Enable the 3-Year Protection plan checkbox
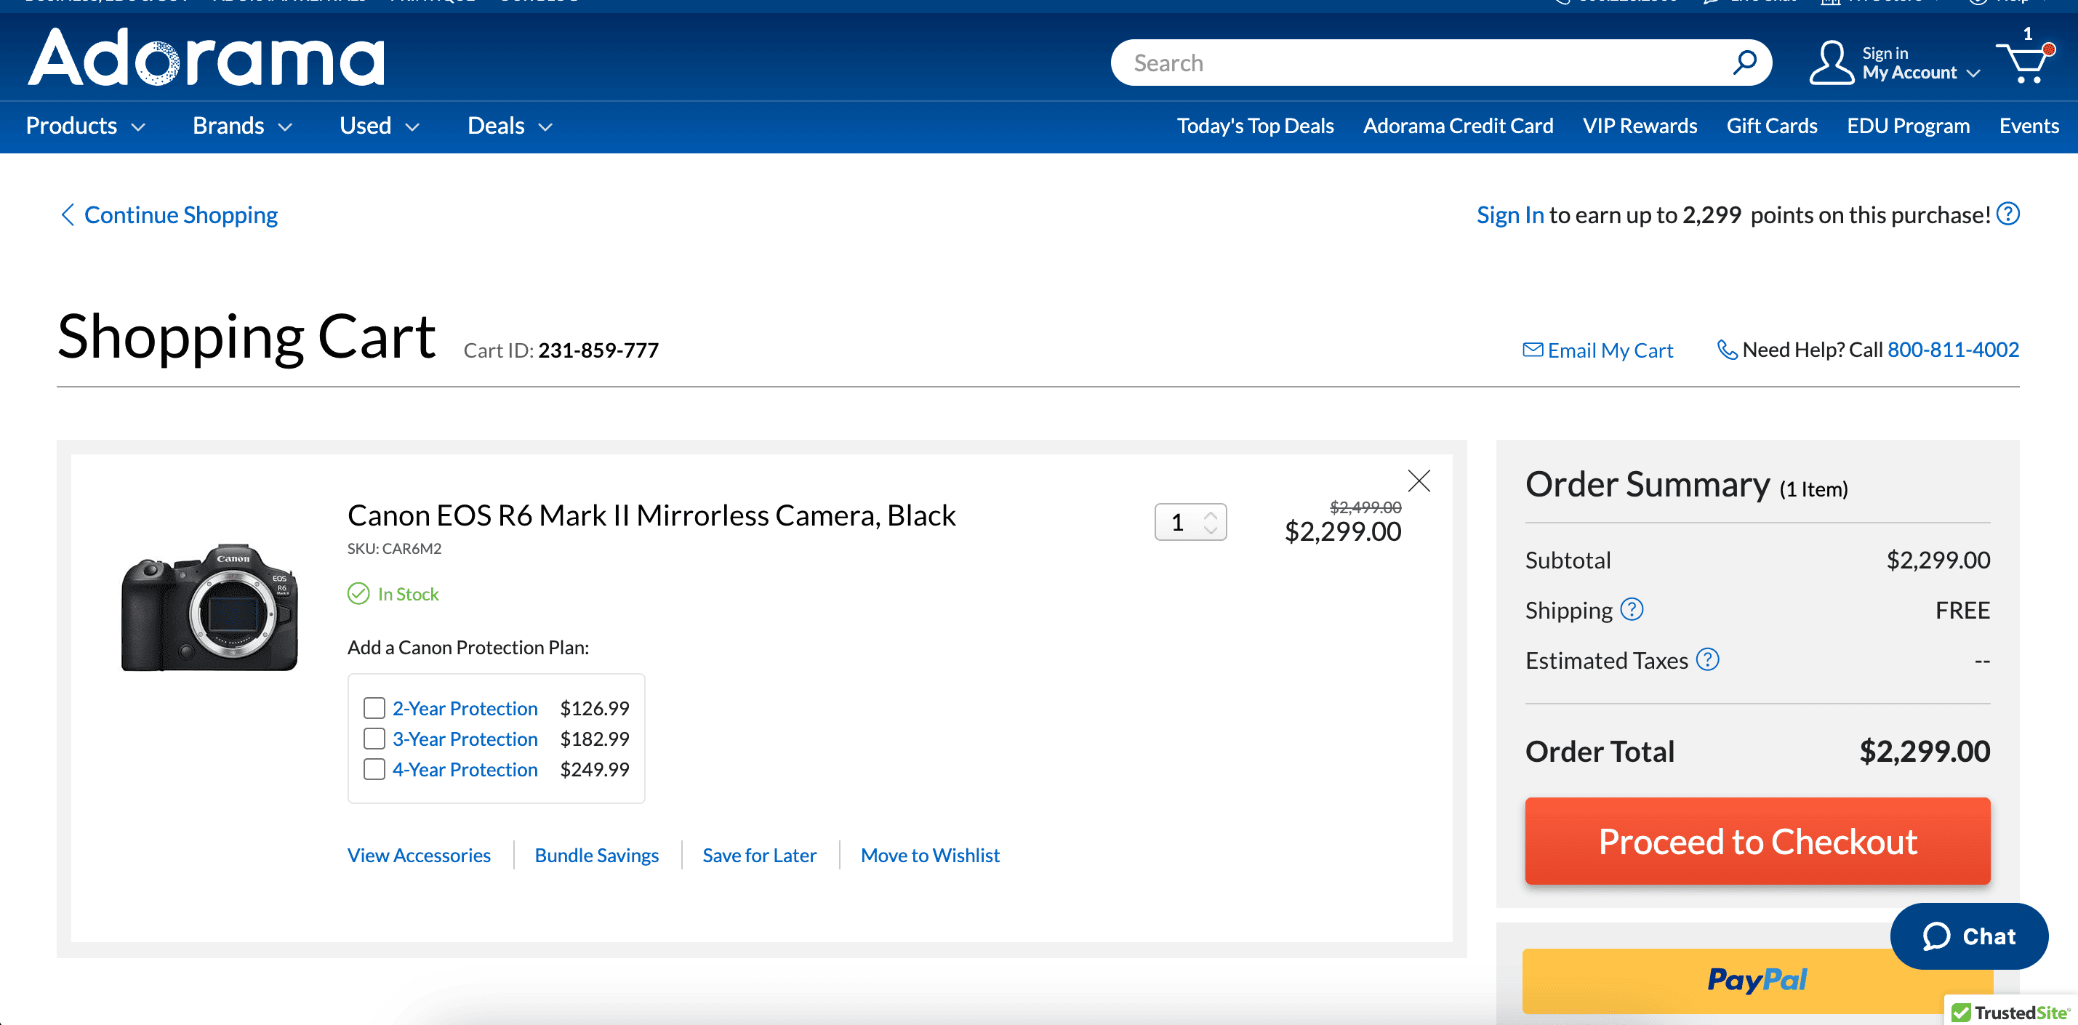 pyautogui.click(x=374, y=739)
